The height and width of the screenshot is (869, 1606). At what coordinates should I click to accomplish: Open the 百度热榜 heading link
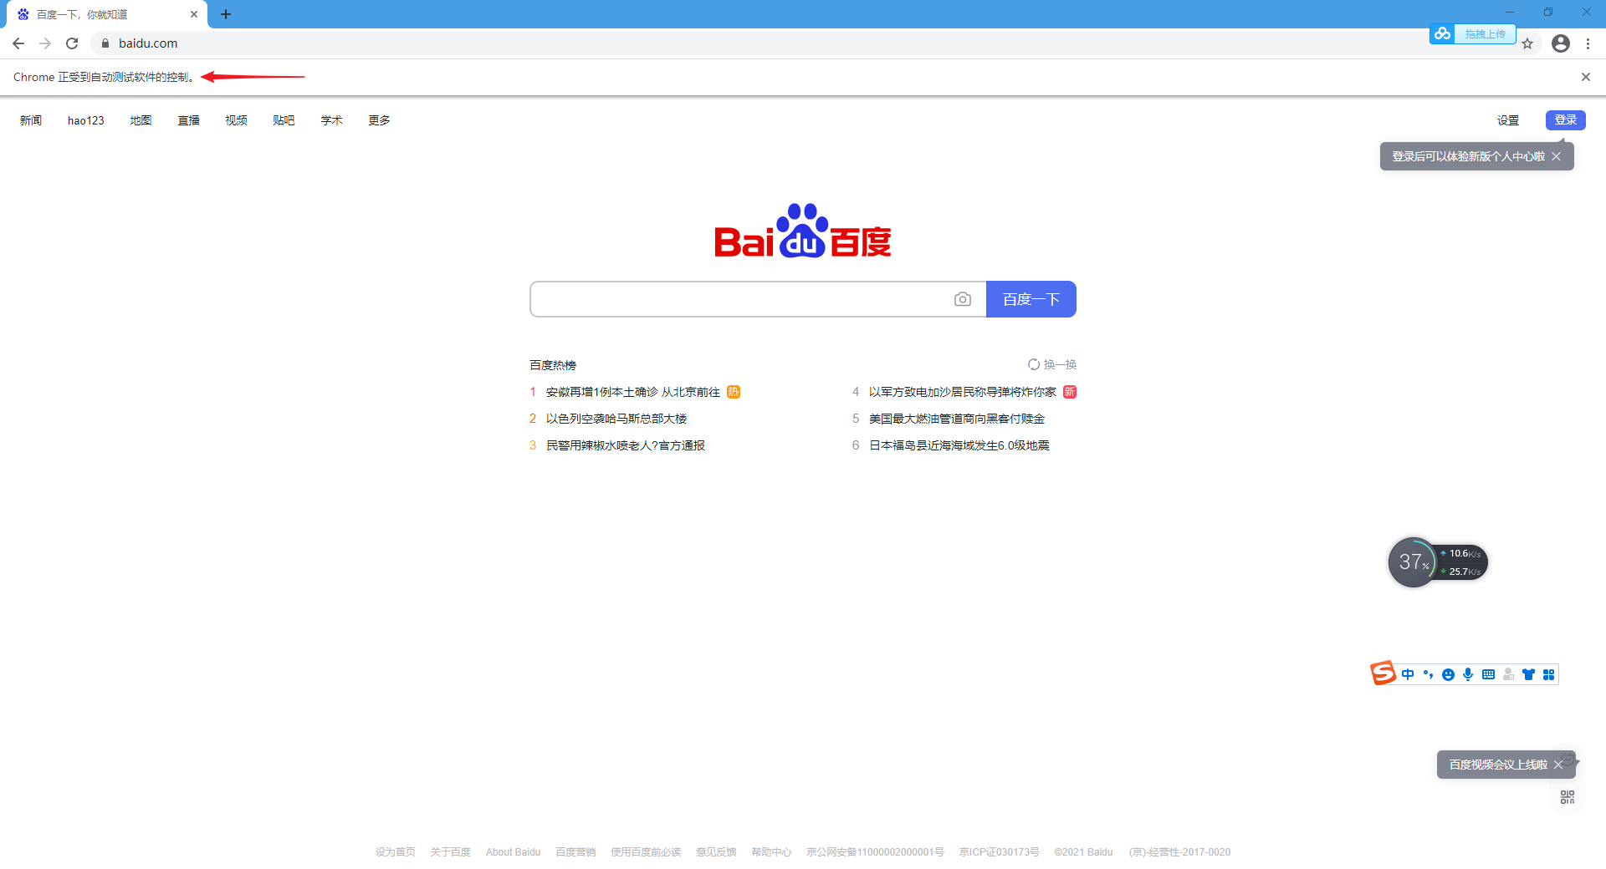pyautogui.click(x=553, y=365)
